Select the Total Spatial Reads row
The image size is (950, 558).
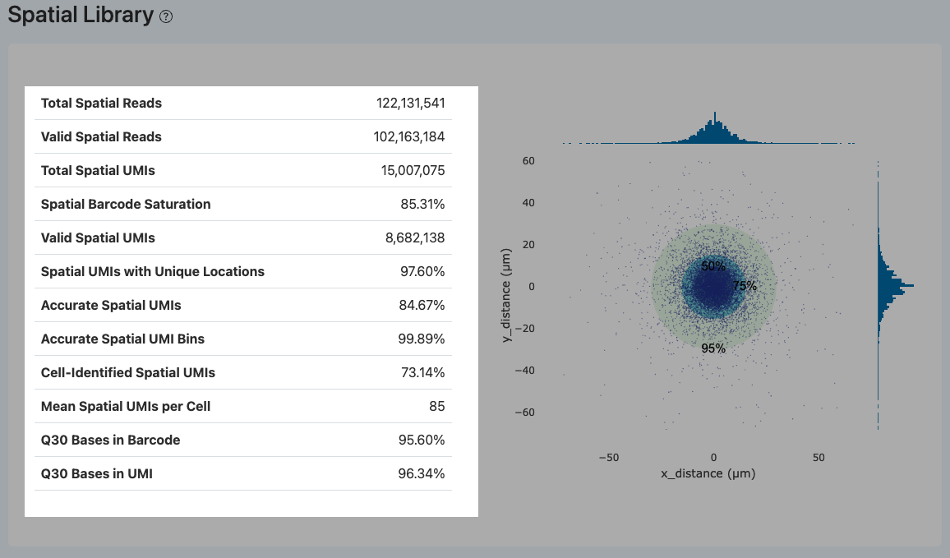click(x=243, y=103)
